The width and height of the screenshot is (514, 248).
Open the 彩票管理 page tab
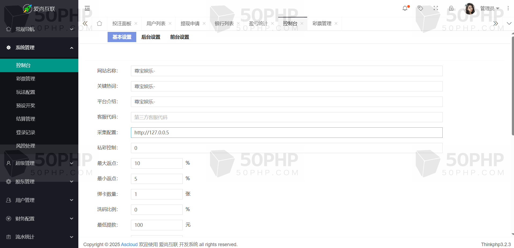(x=322, y=24)
